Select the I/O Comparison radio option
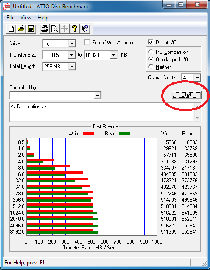The width and height of the screenshot is (210, 270). pyautogui.click(x=151, y=52)
